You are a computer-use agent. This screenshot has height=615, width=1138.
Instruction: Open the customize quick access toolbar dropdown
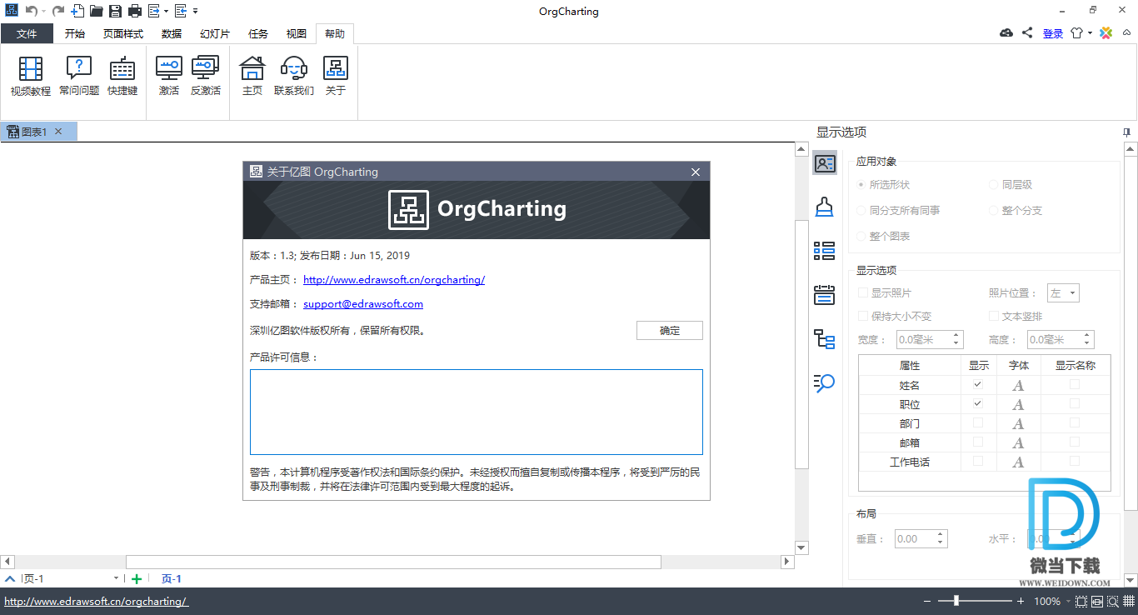[x=195, y=12]
